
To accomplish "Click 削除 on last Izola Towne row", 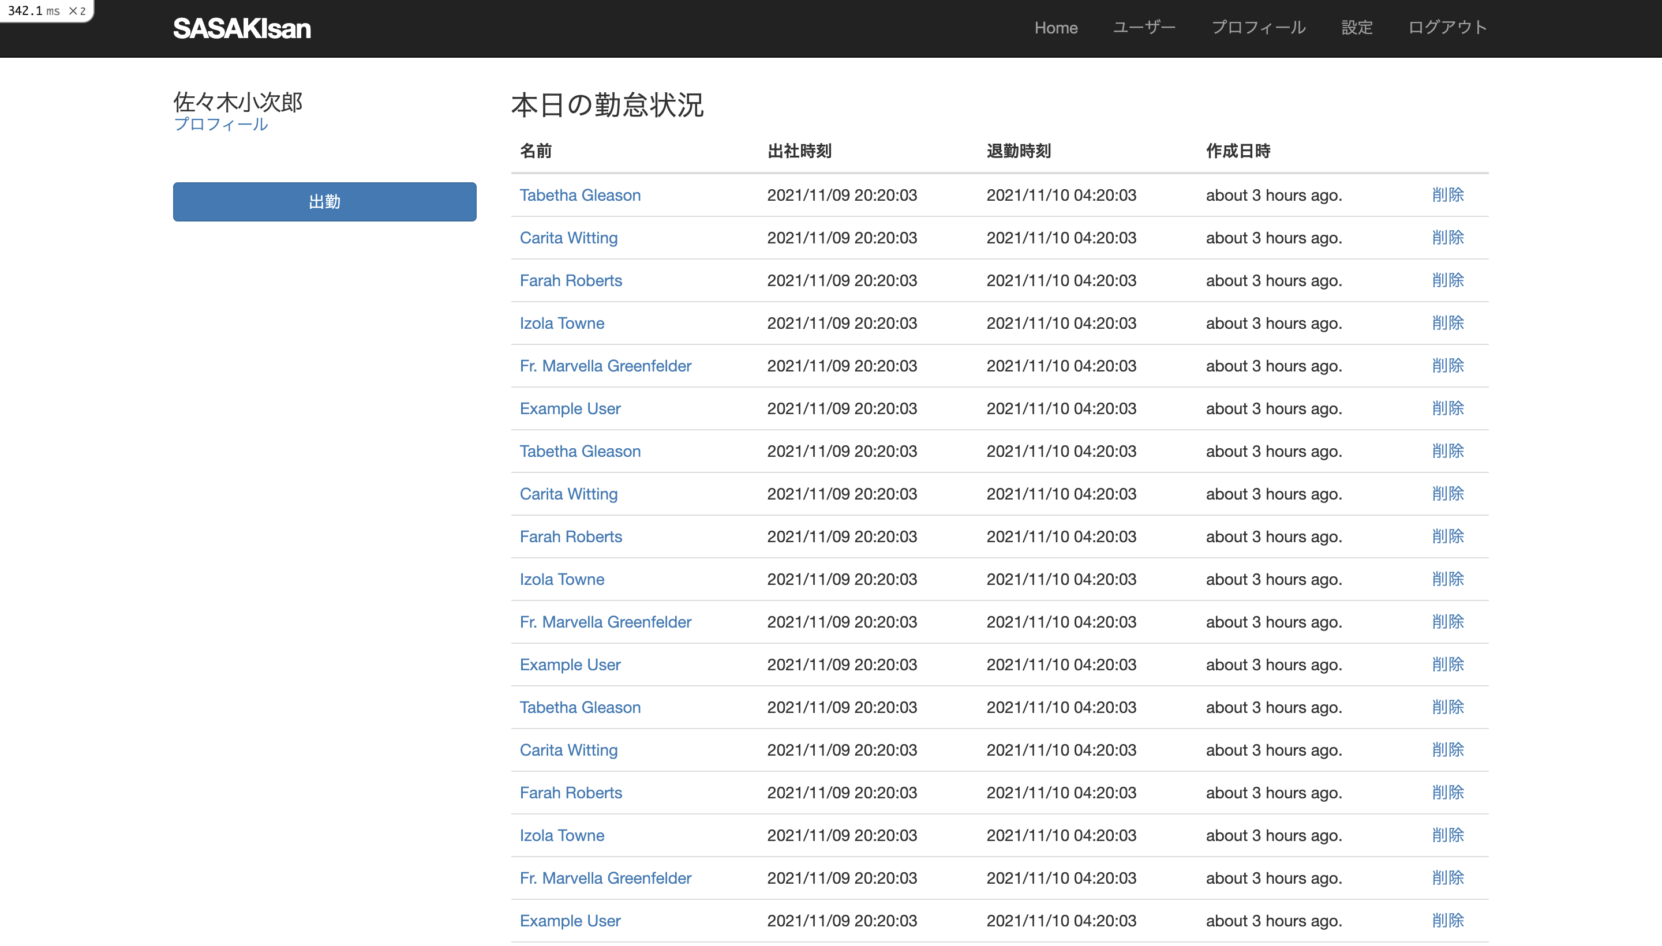I will 1447,835.
